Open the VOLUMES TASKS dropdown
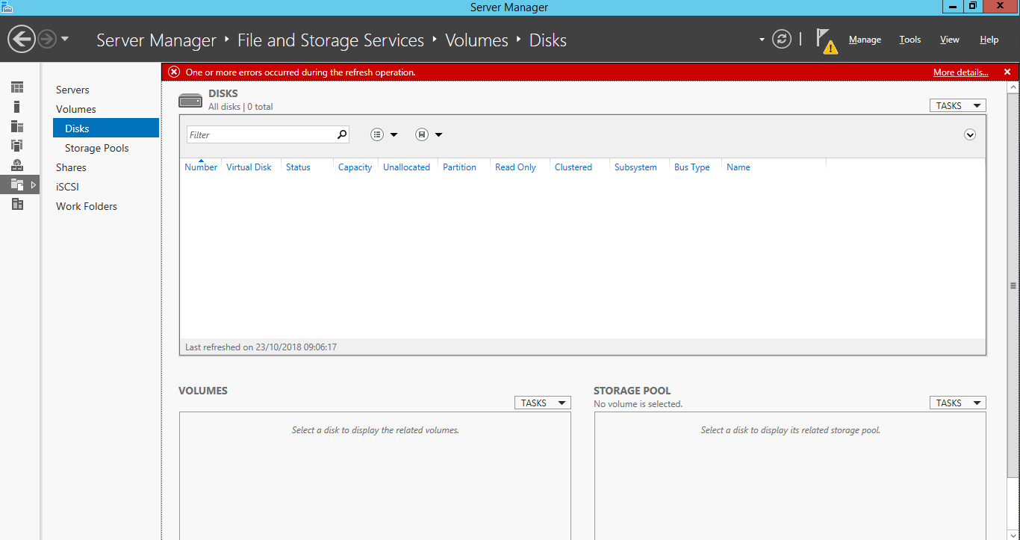 click(542, 403)
